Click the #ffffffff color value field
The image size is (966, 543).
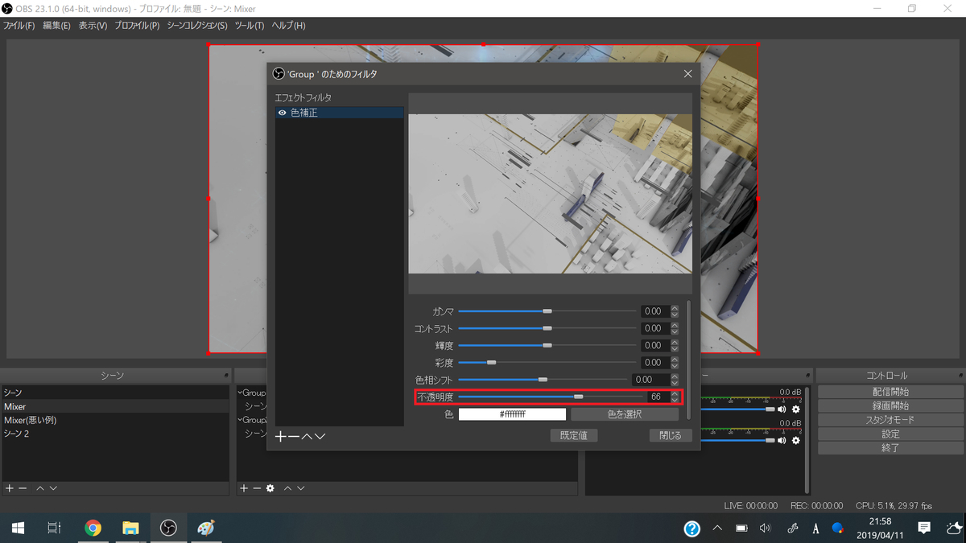pyautogui.click(x=513, y=414)
